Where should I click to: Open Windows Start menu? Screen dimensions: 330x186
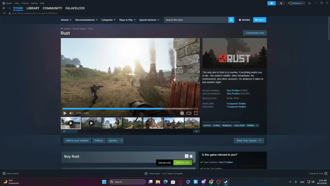point(104,182)
